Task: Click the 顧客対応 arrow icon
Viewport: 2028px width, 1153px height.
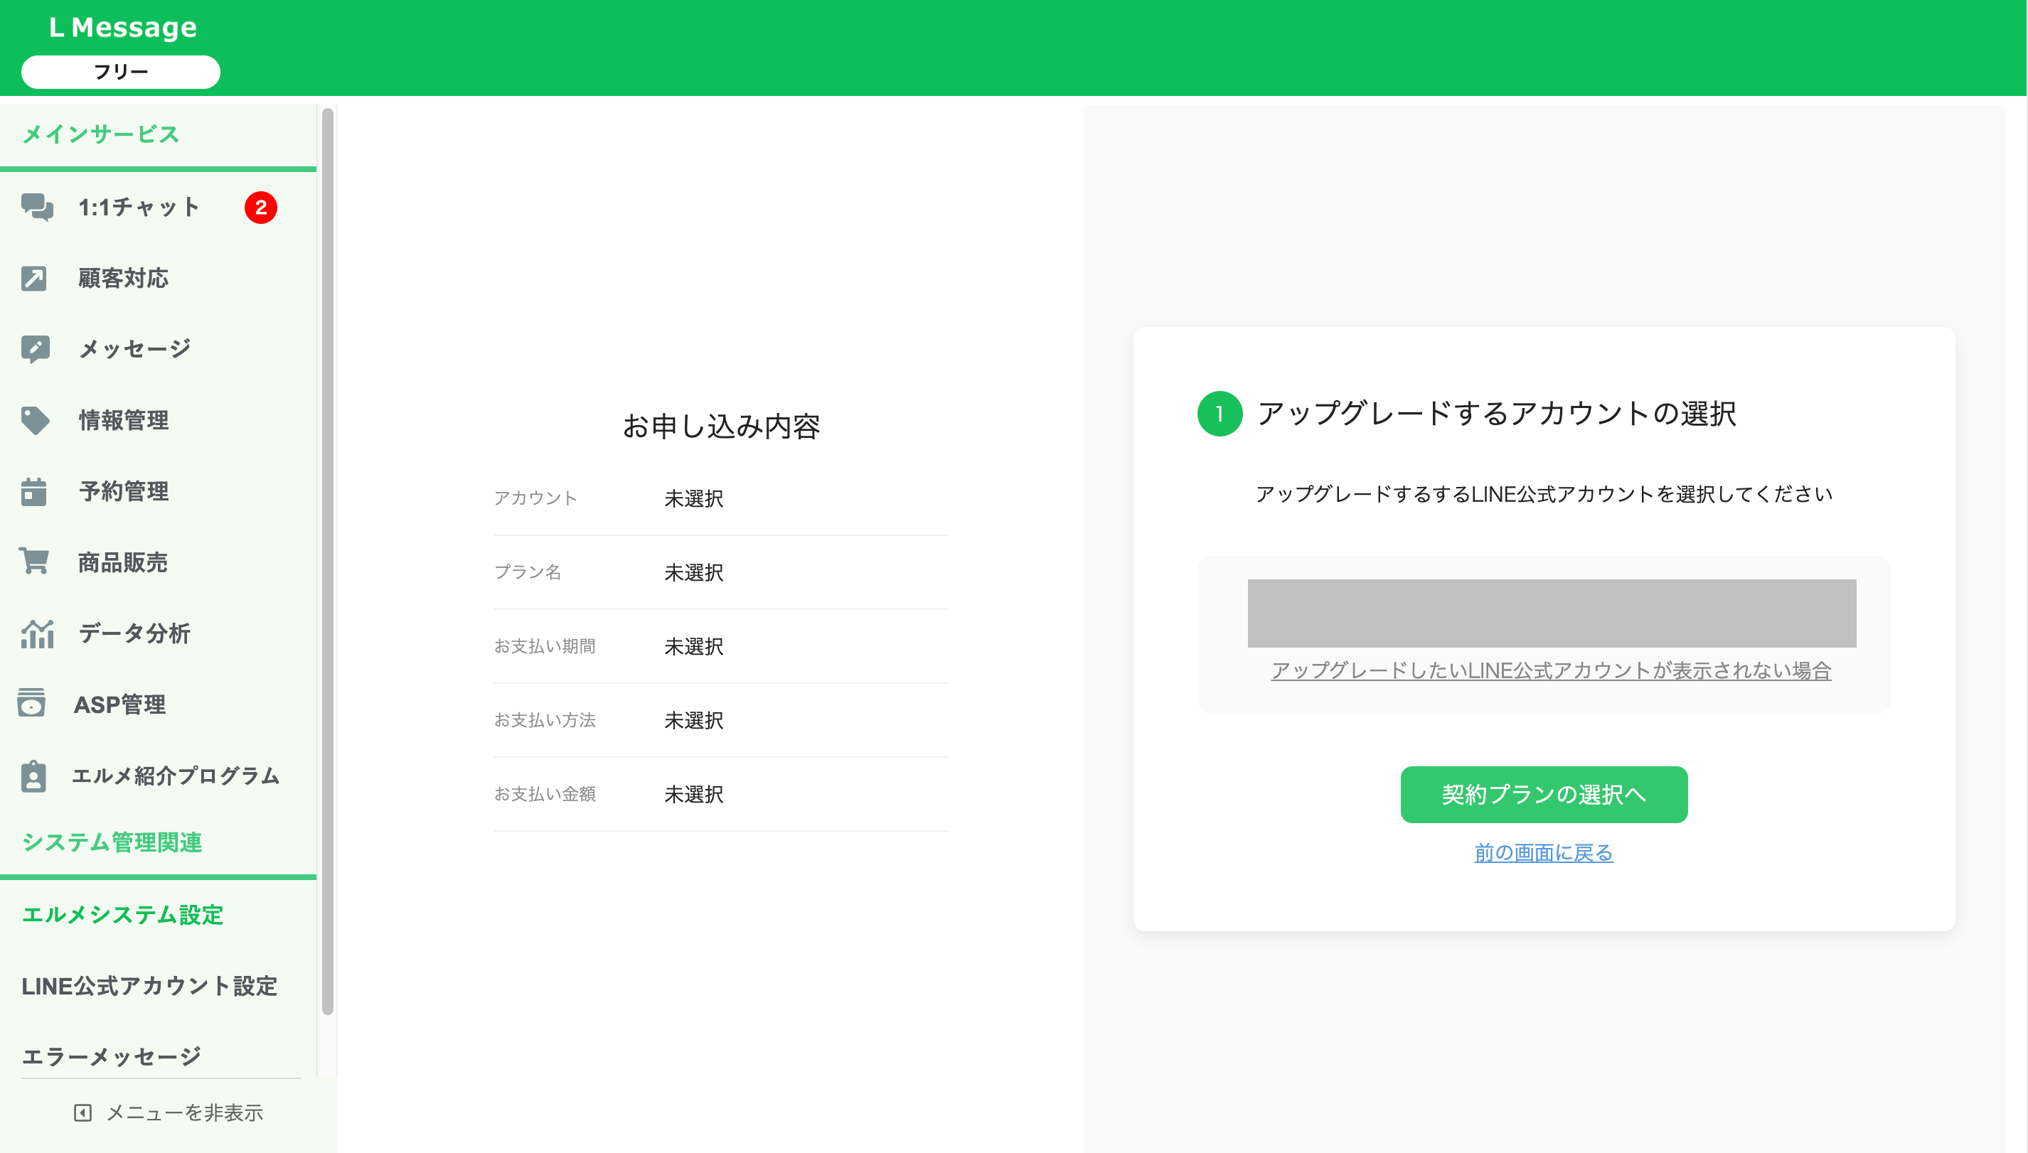Action: (x=34, y=279)
